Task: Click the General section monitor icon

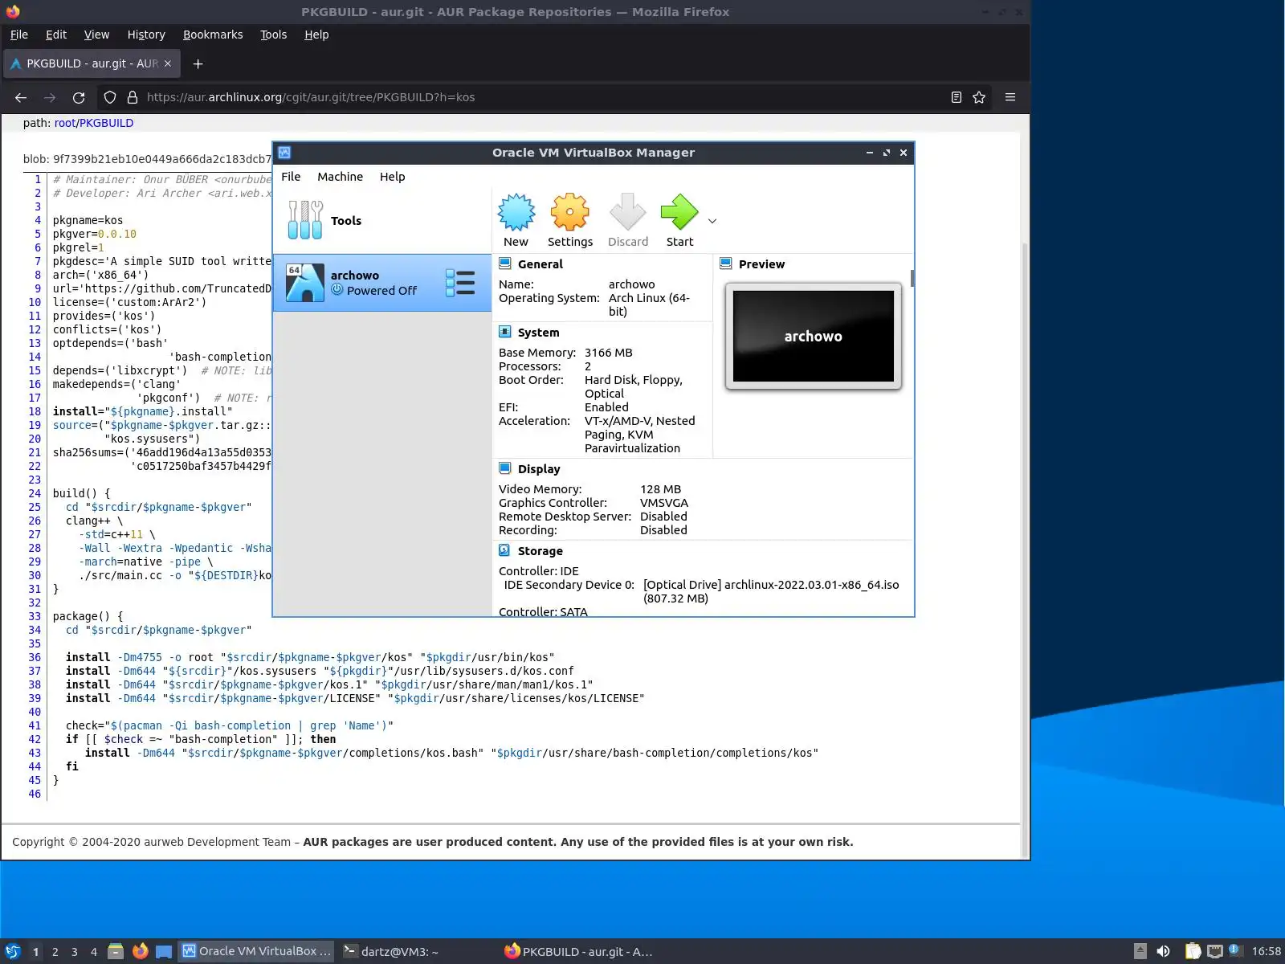Action: click(505, 263)
